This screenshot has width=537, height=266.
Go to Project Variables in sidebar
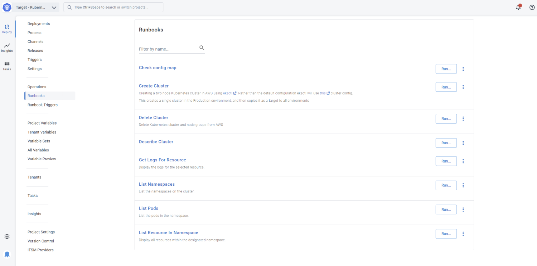42,123
